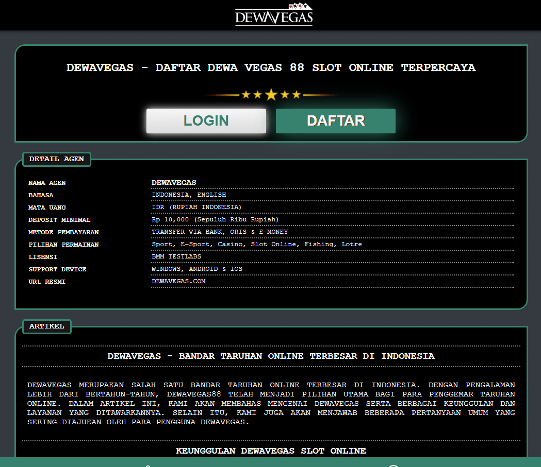
Task: Click the intro paragraph starting DEWAVEGAS MERUPAKAN
Action: [271, 403]
